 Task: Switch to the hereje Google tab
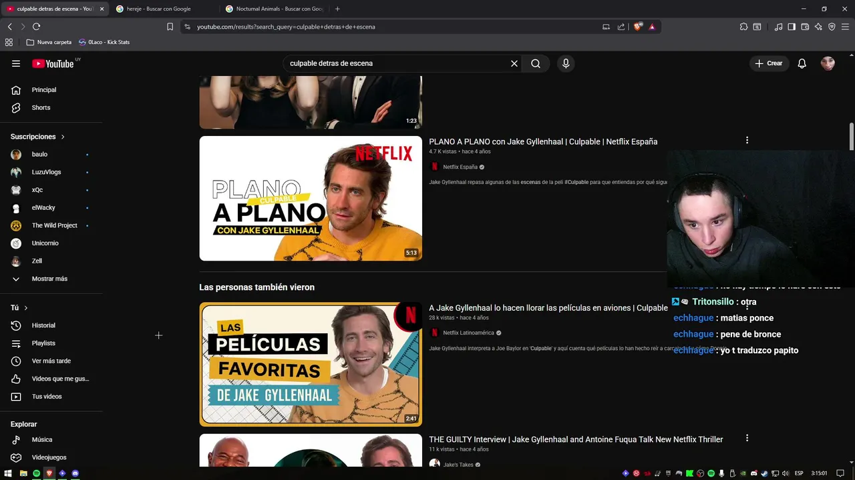(x=159, y=9)
